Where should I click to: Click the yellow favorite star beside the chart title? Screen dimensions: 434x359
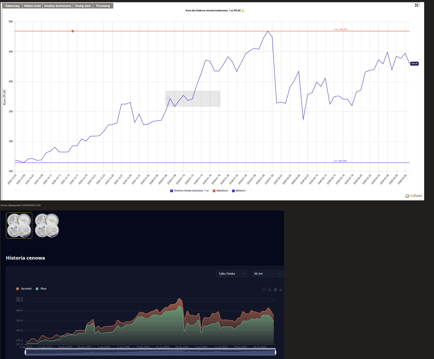243,11
